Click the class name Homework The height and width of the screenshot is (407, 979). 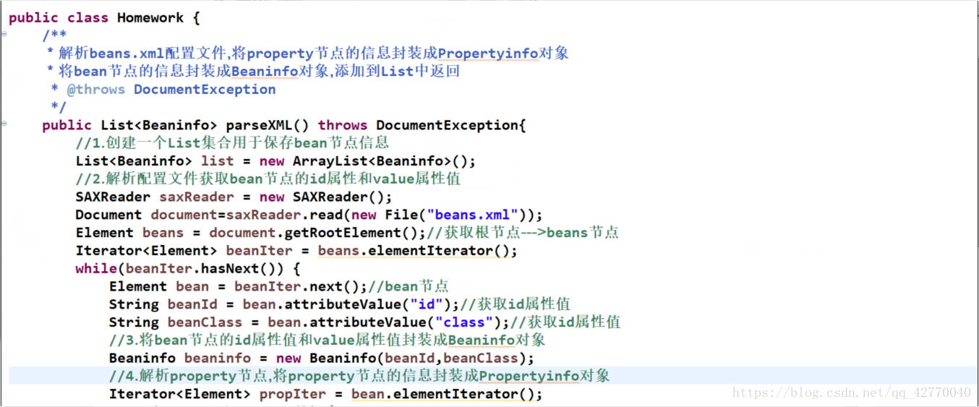pyautogui.click(x=150, y=17)
